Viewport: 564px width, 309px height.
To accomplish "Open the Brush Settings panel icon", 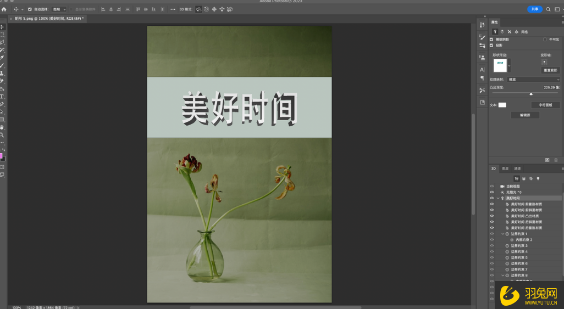I will click(x=482, y=37).
